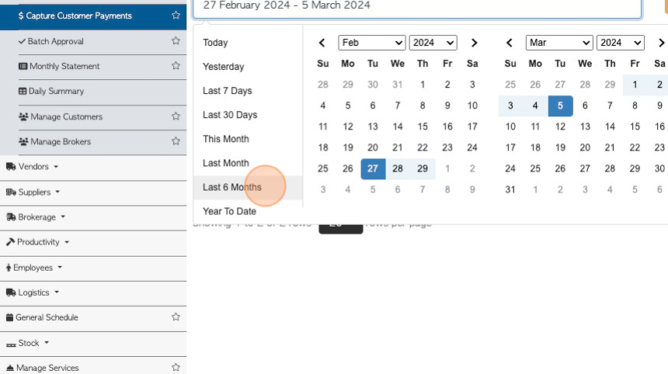Select 27 February in left calendar
Viewport: 668px width, 374px height.
tap(373, 168)
